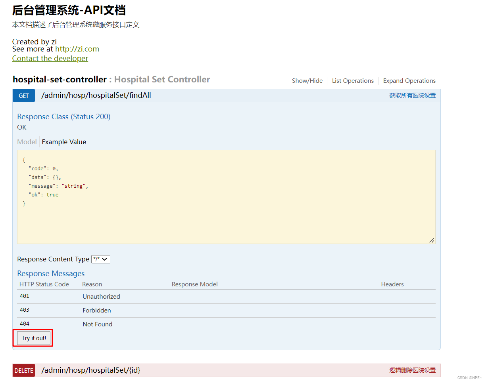488x383 pixels.
Task: Click the OK response description text
Action: 22,127
